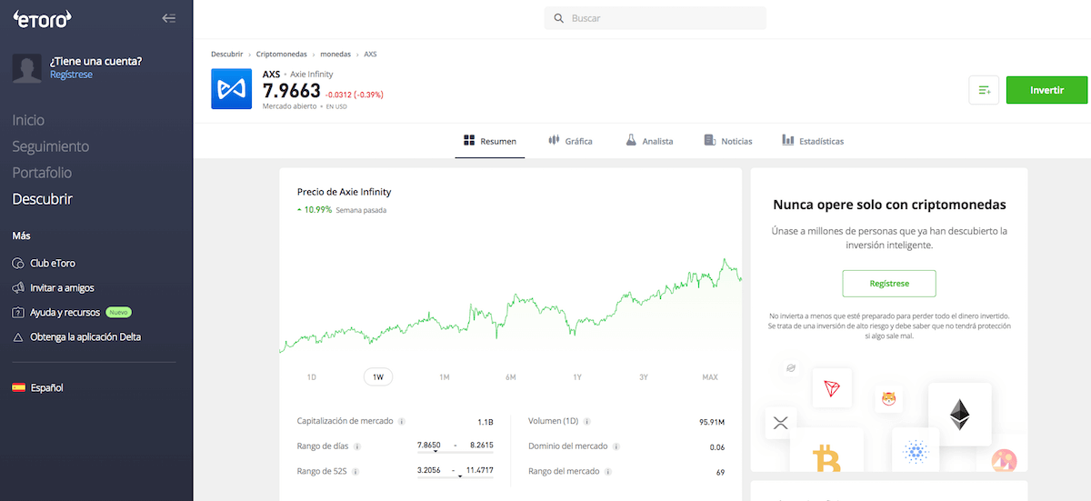The width and height of the screenshot is (1091, 501).
Task: Click the Buscar search field
Action: pos(655,18)
